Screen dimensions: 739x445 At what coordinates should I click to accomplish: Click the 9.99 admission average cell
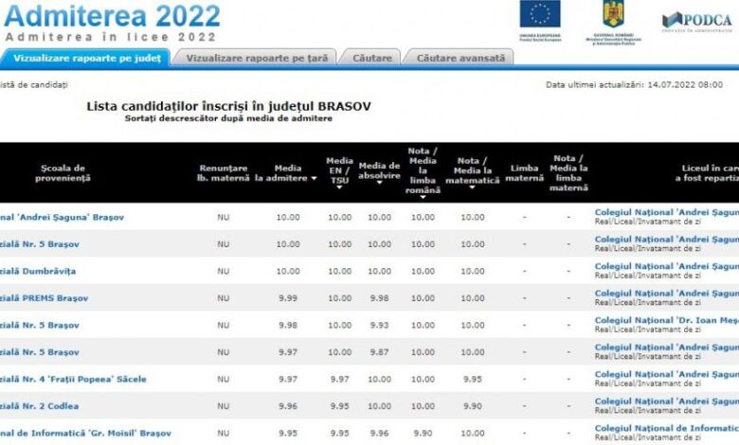288,298
